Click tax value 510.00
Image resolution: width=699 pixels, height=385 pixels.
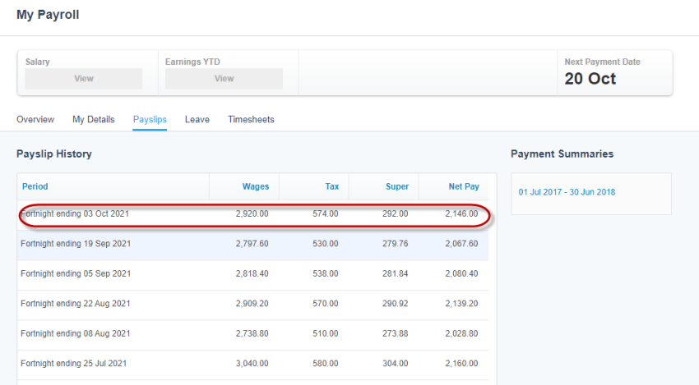[x=326, y=333]
